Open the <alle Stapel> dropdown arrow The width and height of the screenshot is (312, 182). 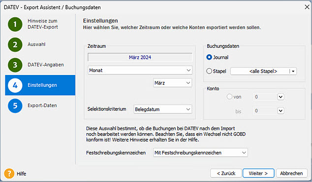point(293,71)
